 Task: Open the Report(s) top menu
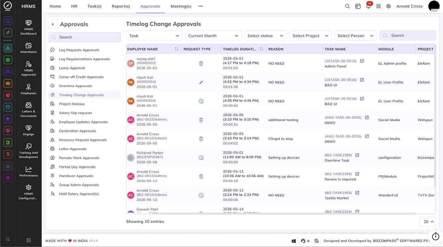point(121,6)
